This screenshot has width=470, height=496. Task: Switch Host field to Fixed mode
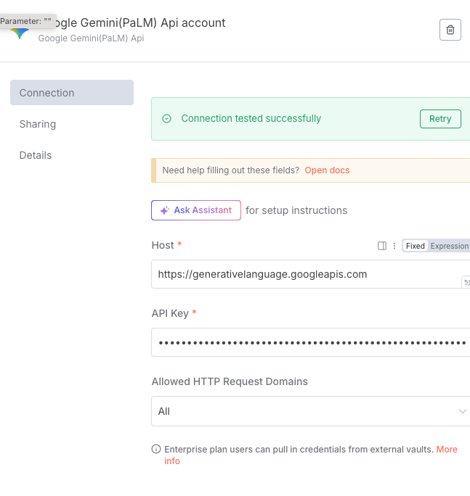click(x=416, y=246)
